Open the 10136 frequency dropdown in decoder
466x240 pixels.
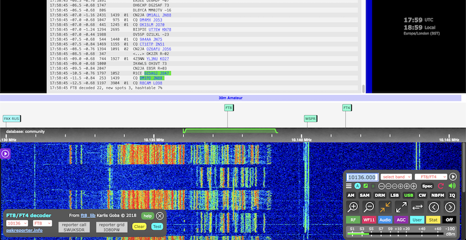[17, 223]
